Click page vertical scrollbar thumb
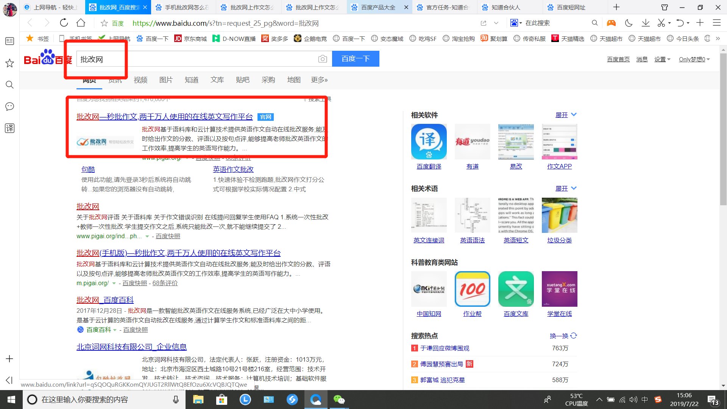The height and width of the screenshot is (409, 727). point(723,129)
